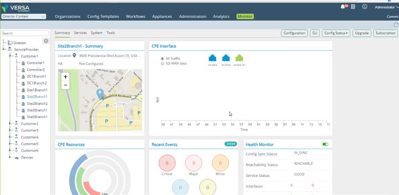Open the Organizations menu
This screenshot has width=399, height=195.
click(68, 16)
